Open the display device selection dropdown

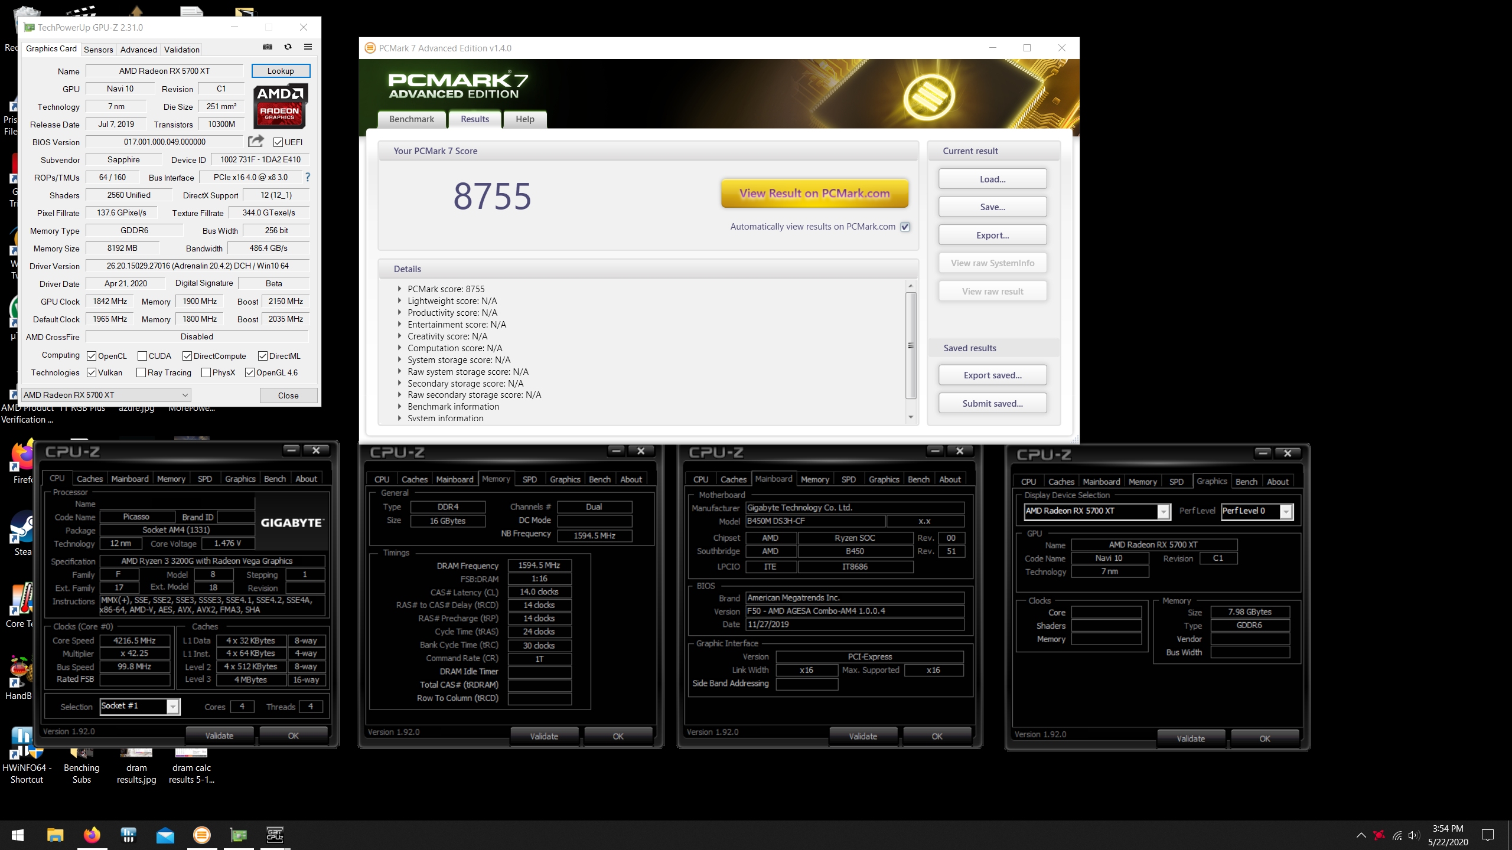(1097, 511)
